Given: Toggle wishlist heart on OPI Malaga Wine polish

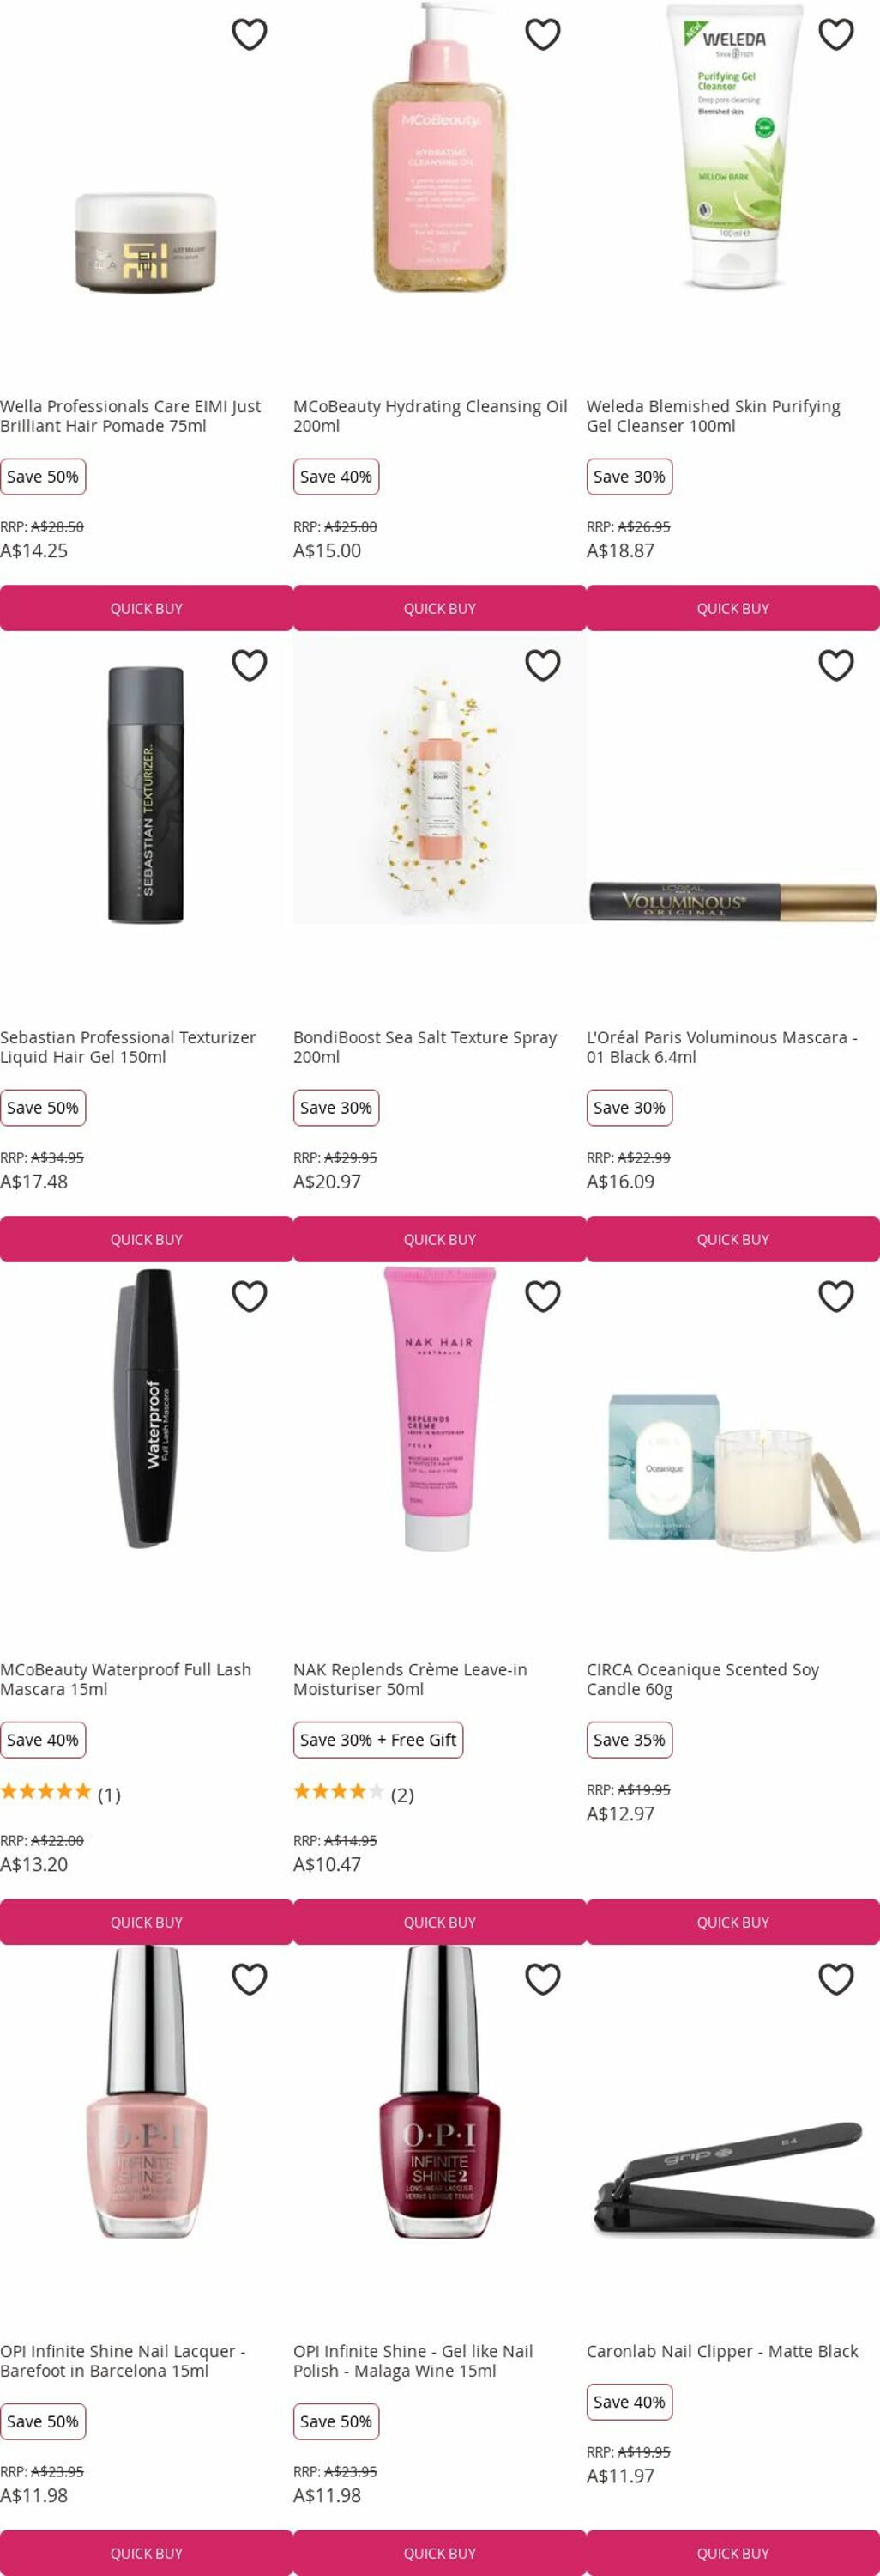Looking at the screenshot, I should coord(542,1979).
